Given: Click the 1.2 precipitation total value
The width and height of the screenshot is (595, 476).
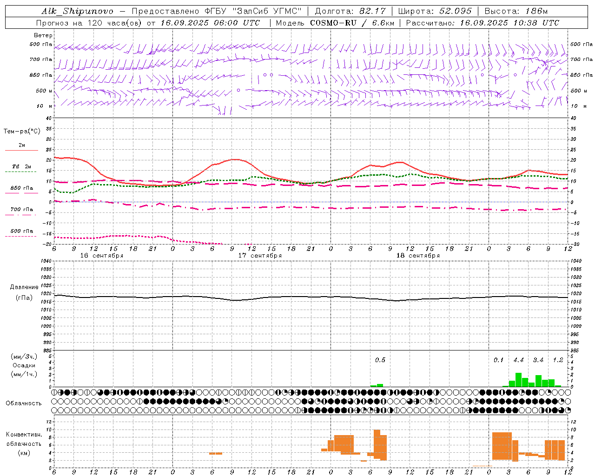Looking at the screenshot, I should tap(558, 360).
